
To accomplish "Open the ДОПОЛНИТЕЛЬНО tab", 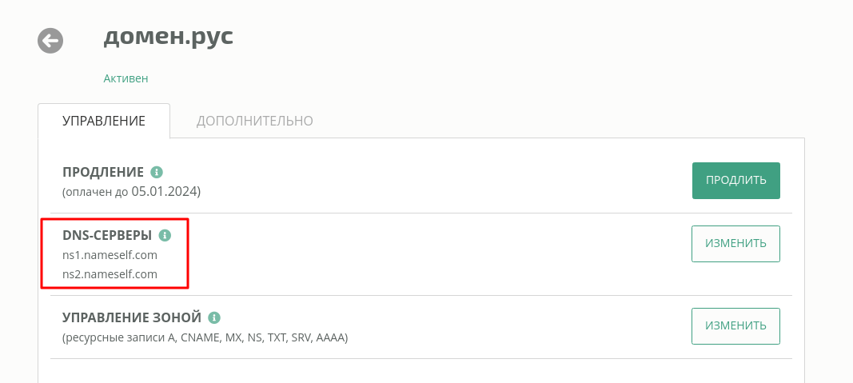I will (254, 121).
